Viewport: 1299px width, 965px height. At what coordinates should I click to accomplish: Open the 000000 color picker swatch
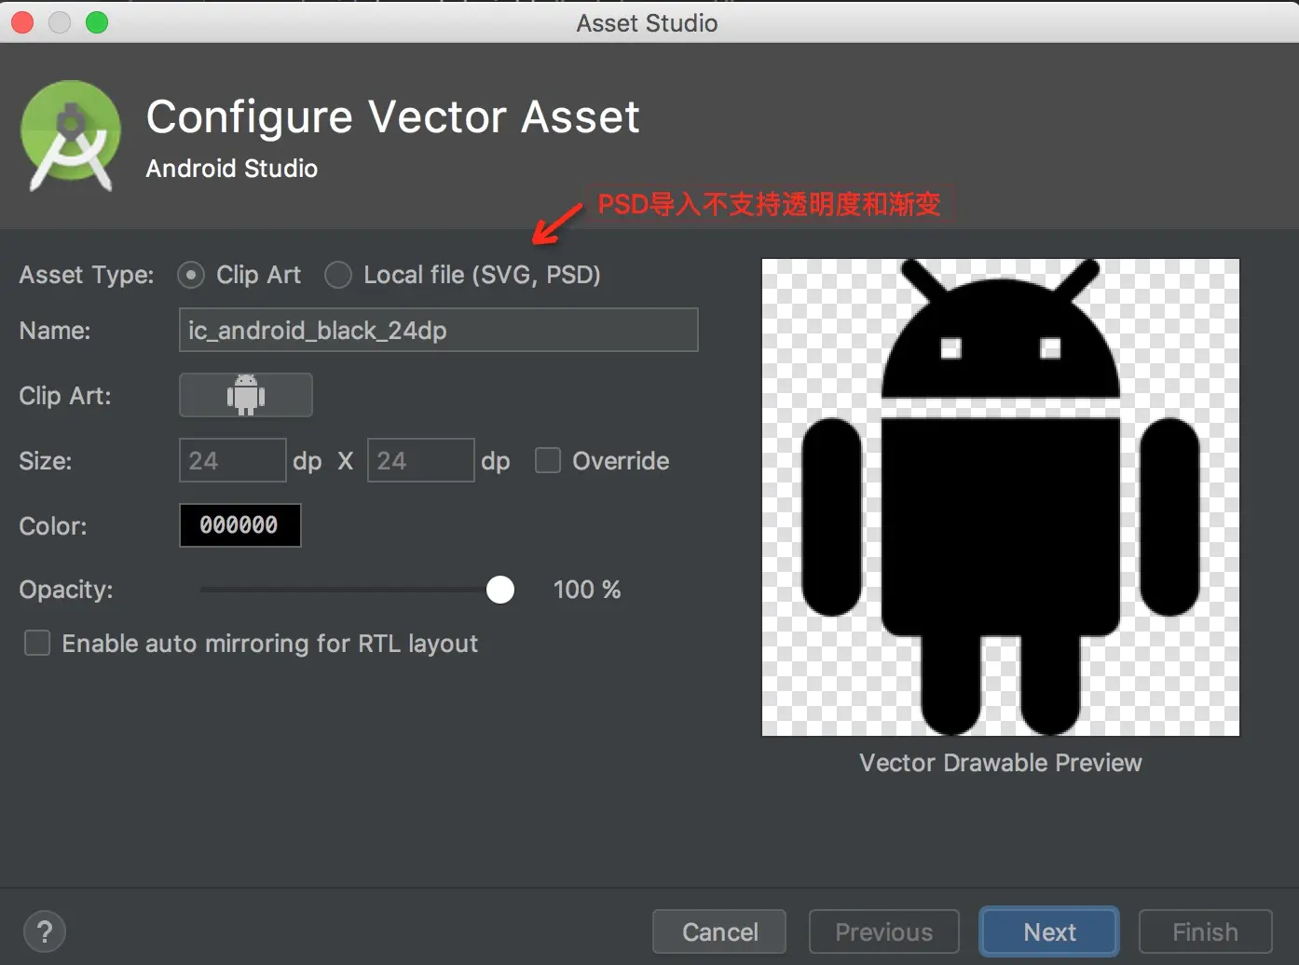[239, 525]
